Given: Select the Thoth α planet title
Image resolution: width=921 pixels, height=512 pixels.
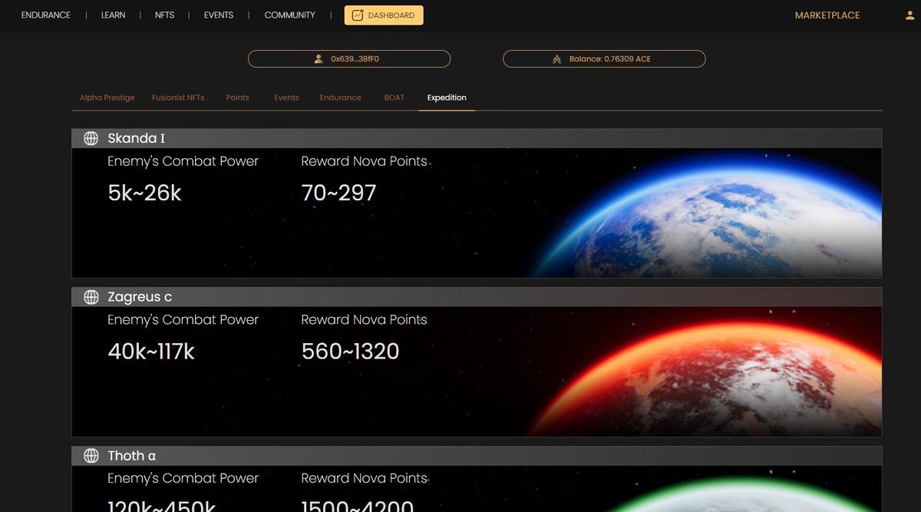Looking at the screenshot, I should tap(132, 456).
